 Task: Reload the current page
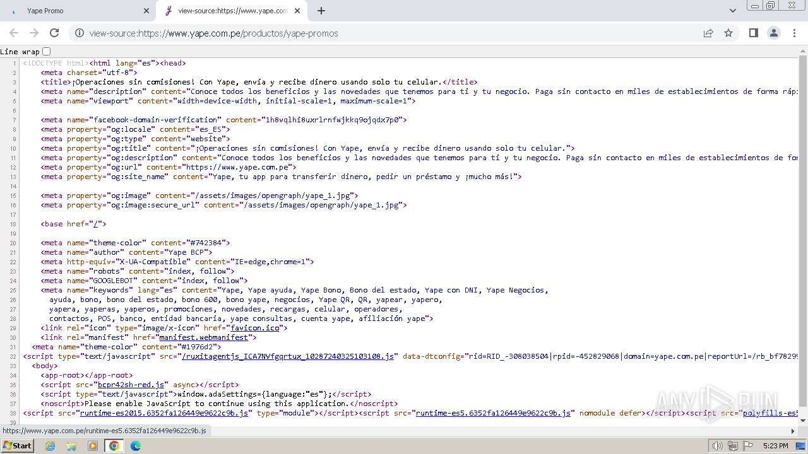pos(54,33)
